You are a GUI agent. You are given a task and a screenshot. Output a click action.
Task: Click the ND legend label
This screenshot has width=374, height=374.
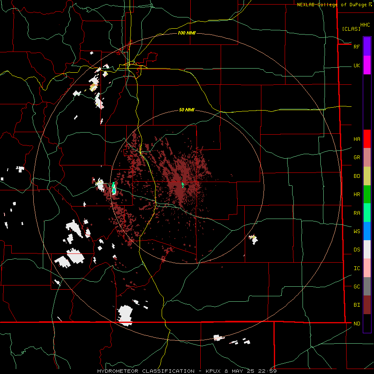click(x=357, y=324)
